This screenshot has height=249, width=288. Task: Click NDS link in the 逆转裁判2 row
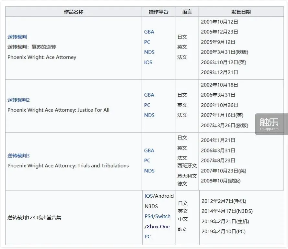[x=149, y=115]
